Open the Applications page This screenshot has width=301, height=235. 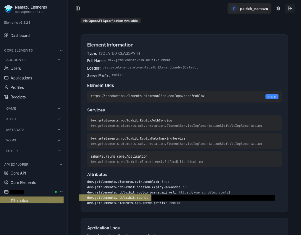(x=21, y=78)
